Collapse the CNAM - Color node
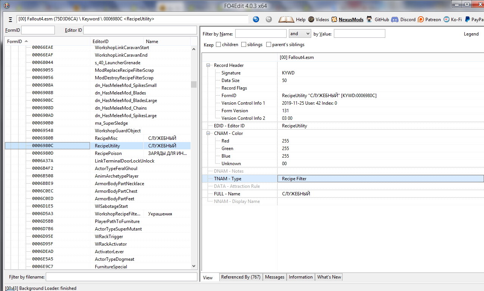The image size is (484, 291). pos(208,133)
